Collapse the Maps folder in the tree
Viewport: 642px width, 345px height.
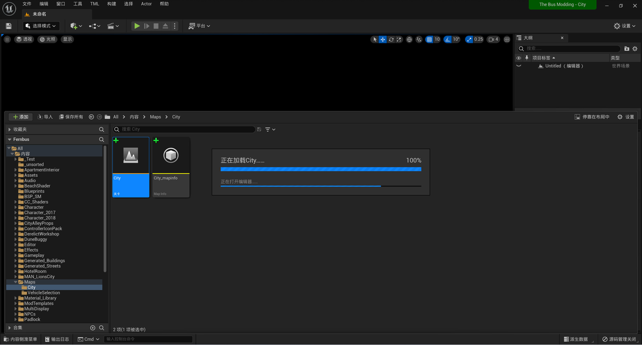pyautogui.click(x=16, y=282)
